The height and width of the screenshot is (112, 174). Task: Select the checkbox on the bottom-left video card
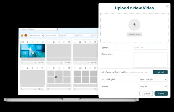pyautogui.click(x=23, y=68)
